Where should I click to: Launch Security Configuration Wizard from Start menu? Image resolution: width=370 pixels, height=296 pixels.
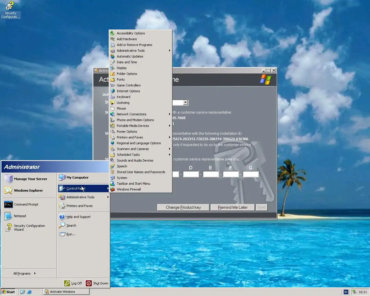point(29,227)
